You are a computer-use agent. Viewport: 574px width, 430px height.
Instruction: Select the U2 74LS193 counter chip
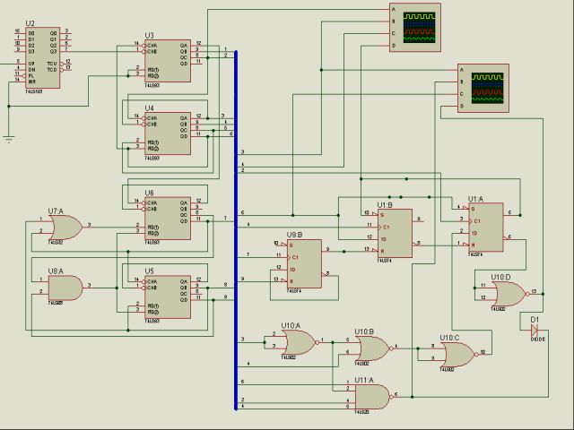coord(42,57)
